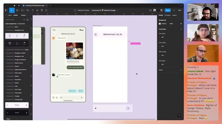This screenshot has width=222, height=124.
Task: Click emoji icon in chat mockup
Action: point(57,97)
